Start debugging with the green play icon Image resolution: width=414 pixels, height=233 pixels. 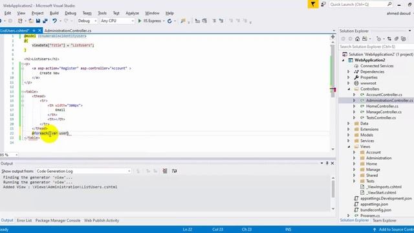[x=140, y=21]
